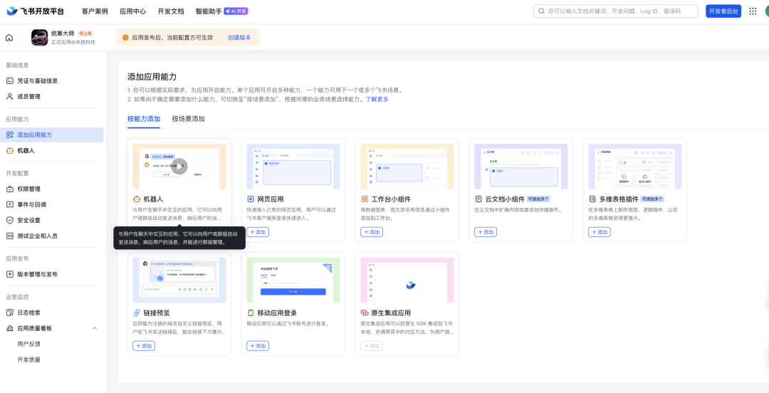This screenshot has height=393, width=769.
Task: Click the user avatar in top right
Action: tap(767, 11)
